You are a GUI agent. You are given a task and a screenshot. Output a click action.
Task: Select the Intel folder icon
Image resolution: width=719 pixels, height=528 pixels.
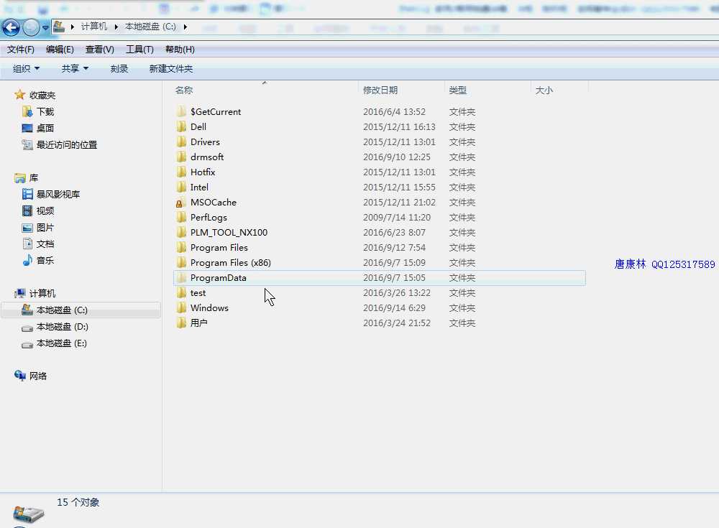[x=181, y=187]
